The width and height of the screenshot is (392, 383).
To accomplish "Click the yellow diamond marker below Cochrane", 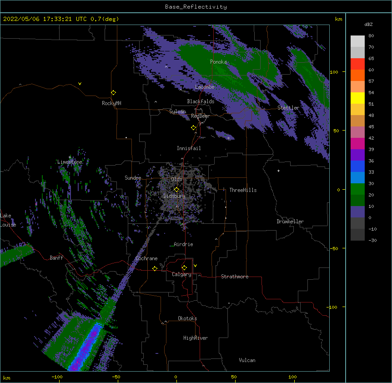I will coord(155,268).
